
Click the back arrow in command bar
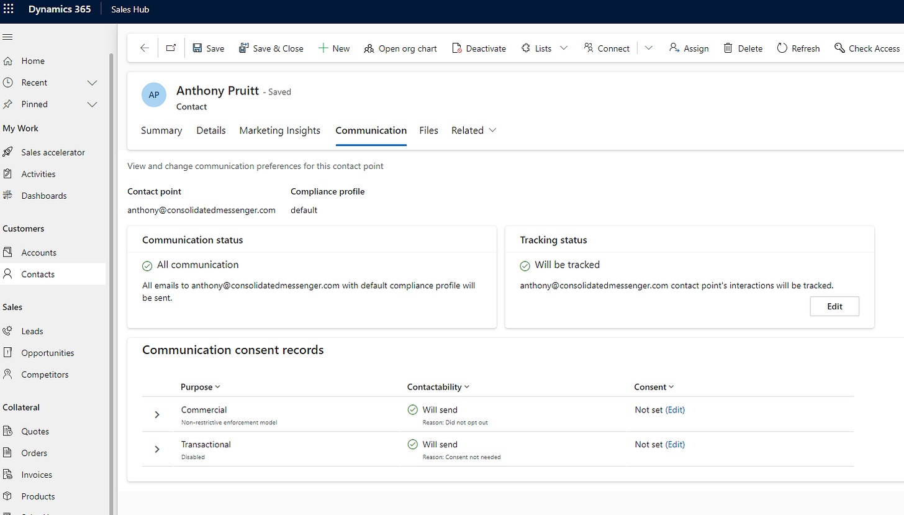pos(145,48)
